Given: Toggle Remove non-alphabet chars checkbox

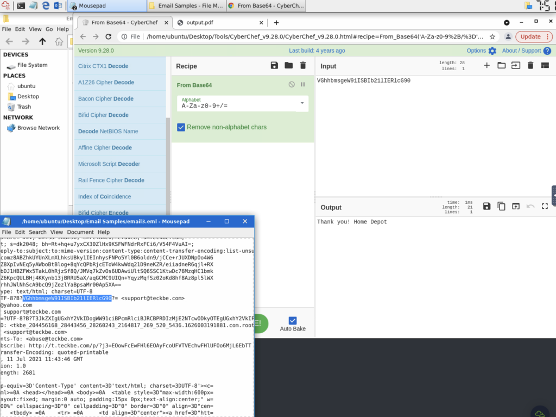Looking at the screenshot, I should [181, 127].
